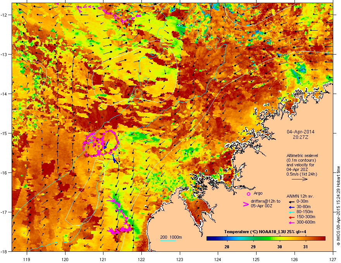Click the dark blue end of temperature color bar
This screenshot has height=263, width=341.
210,239
